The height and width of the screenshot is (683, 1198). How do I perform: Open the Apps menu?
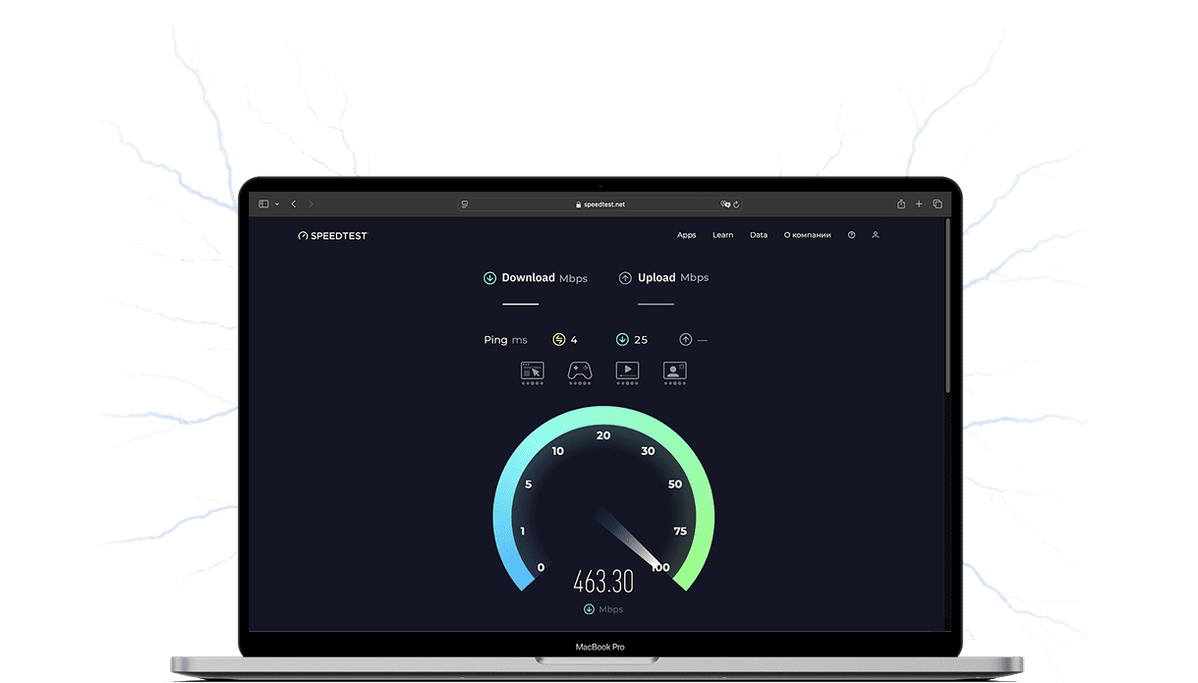pyautogui.click(x=686, y=235)
